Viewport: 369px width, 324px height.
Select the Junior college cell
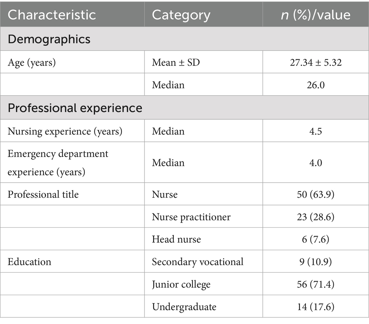tap(181, 284)
